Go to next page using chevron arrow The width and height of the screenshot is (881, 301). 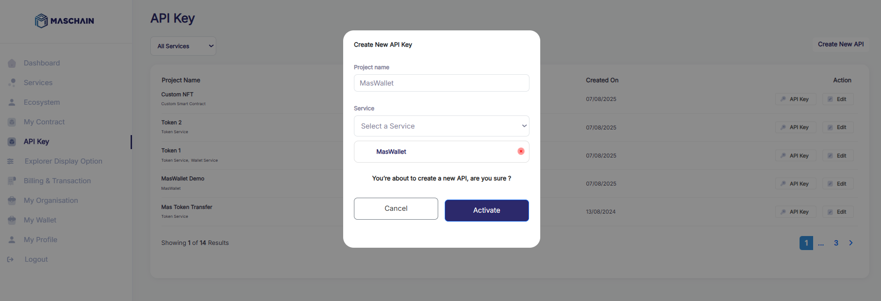(851, 243)
